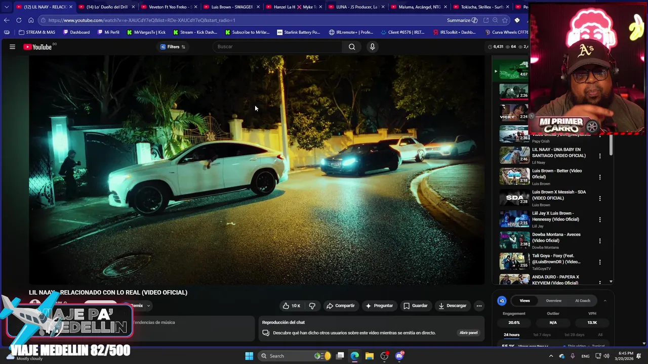Open options for Luis Brown X Messiah - SDA
Screen dimensions: 648x364
[x=600, y=198]
